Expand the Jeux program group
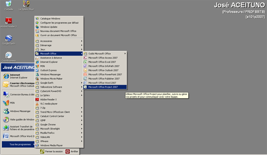Viewport: 267px width, 155px height. [59, 49]
